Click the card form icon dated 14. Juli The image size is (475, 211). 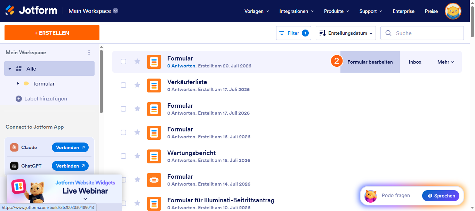tap(154, 180)
